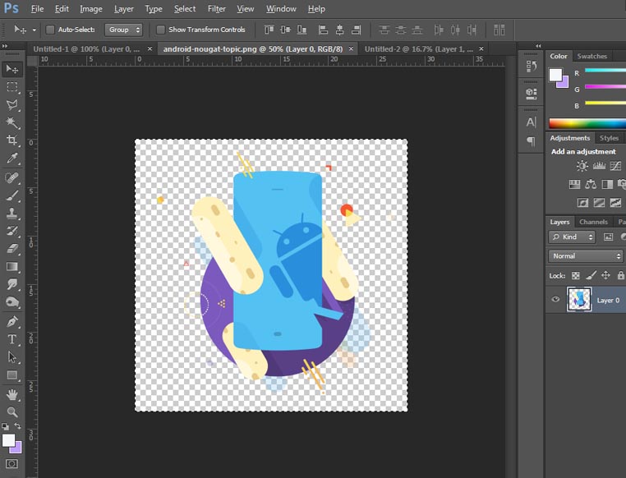This screenshot has height=478, width=626.
Task: Select the Eyedropper tool
Action: [12, 158]
